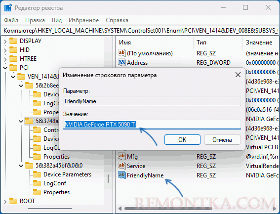The width and height of the screenshot is (280, 214).
Task: Click the string icon of Service
Action: pos(122,166)
